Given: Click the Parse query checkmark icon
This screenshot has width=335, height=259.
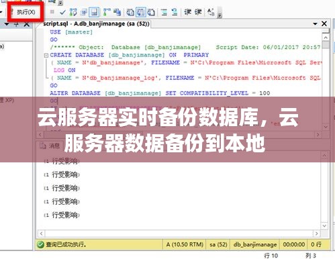Looking at the screenshot, I should [62, 12].
